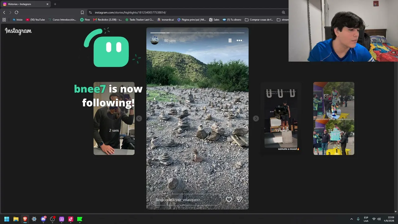Click the story progress bar at top
398x224 pixels.
[x=197, y=32]
